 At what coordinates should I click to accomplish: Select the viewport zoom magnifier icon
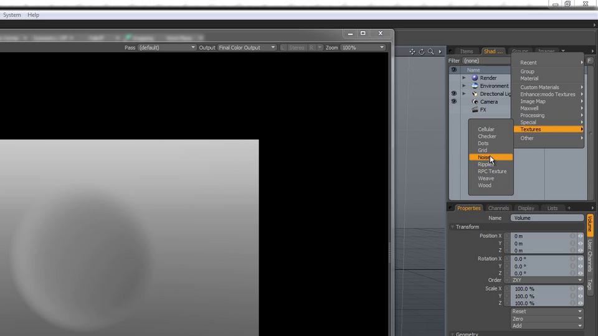(430, 52)
